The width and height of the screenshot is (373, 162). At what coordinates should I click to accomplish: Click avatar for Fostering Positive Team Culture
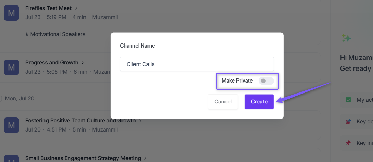click(x=11, y=125)
